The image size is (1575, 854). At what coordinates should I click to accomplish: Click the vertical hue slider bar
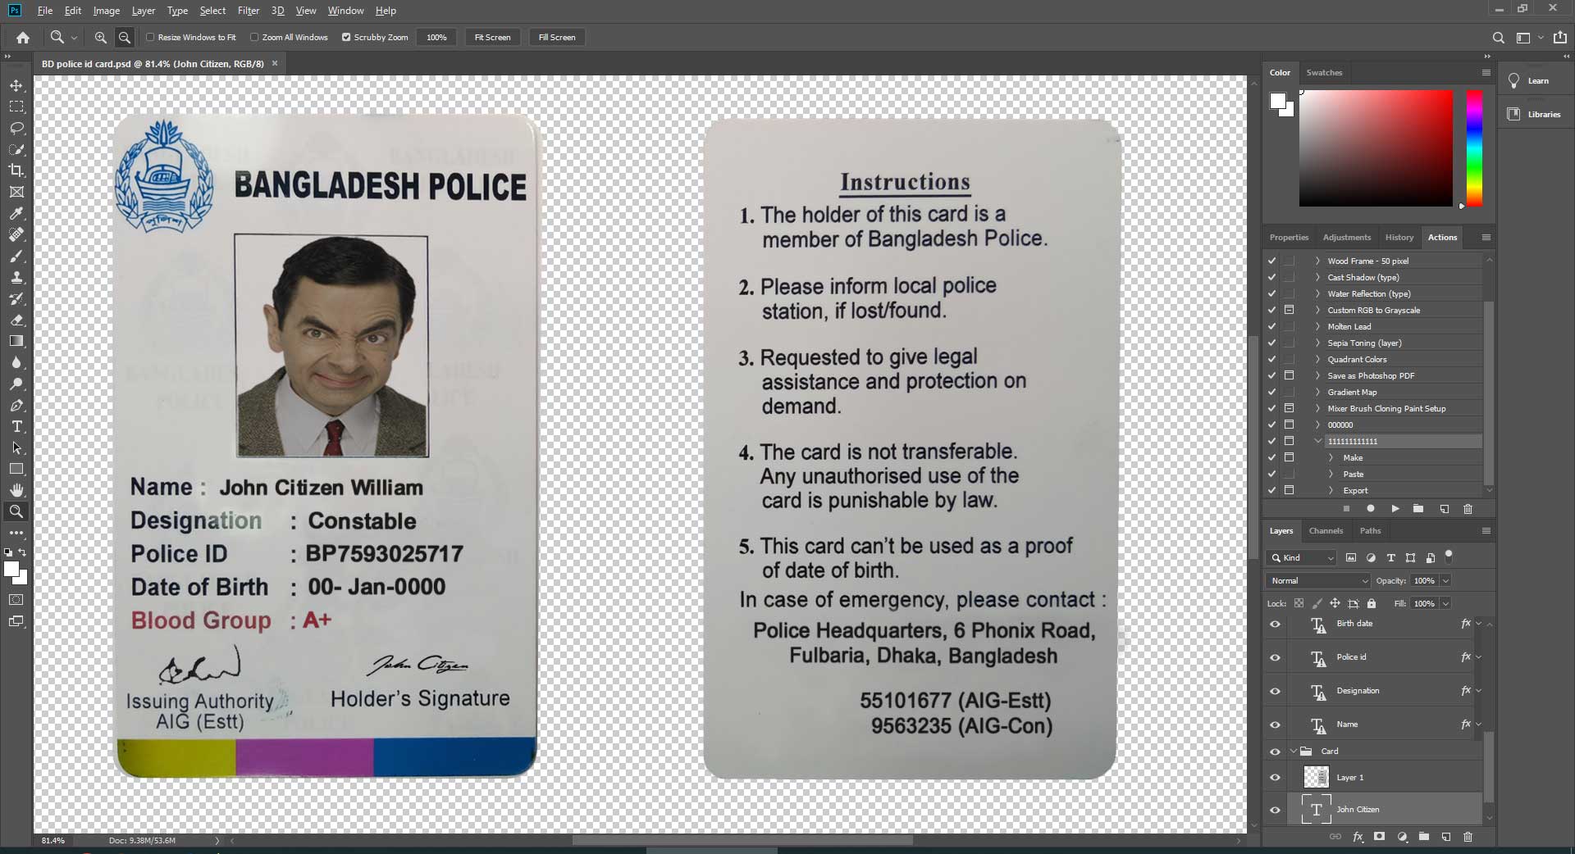pyautogui.click(x=1474, y=148)
